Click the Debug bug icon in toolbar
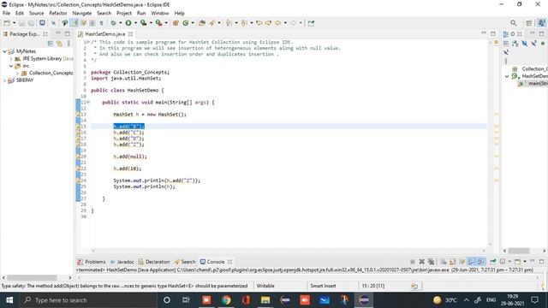This screenshot has width=548, height=308. click(113, 23)
